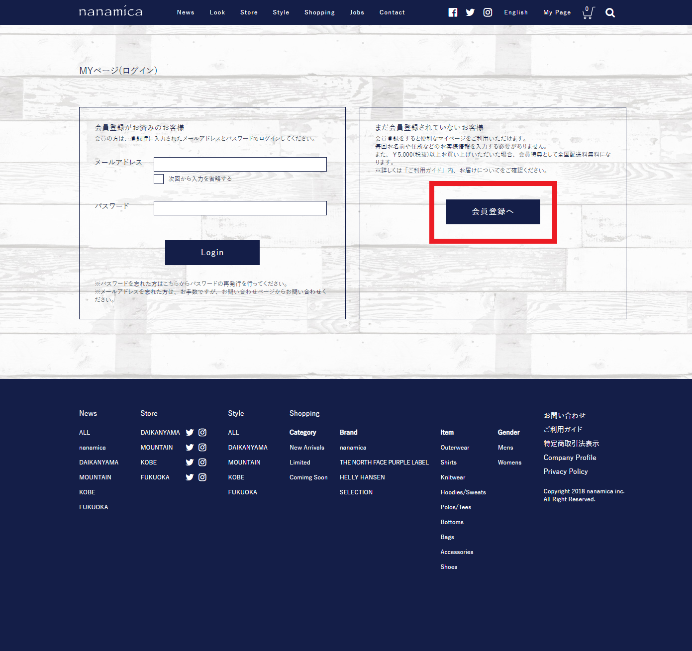Screen dimensions: 692x651
Task: Open FUKUOKA store Twitter icon in footer
Action: (x=190, y=477)
